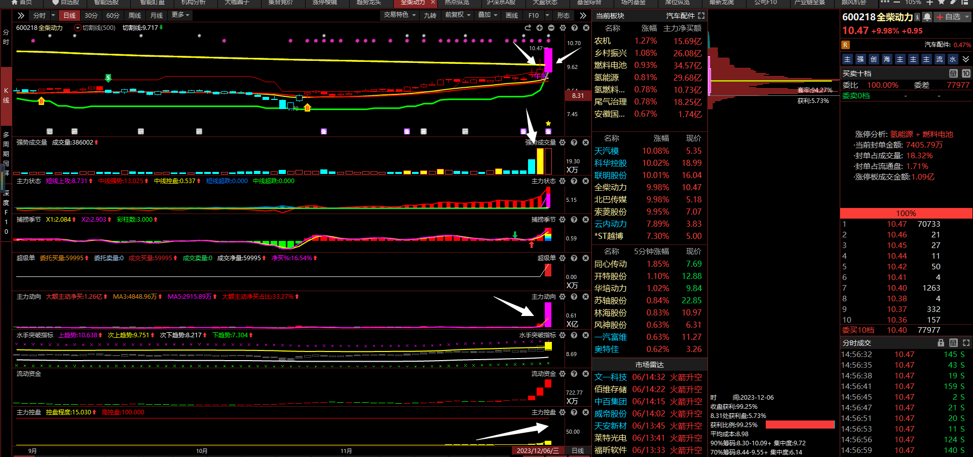Open 天汽模 stock from gainers list
The width and height of the screenshot is (973, 457).
(607, 151)
